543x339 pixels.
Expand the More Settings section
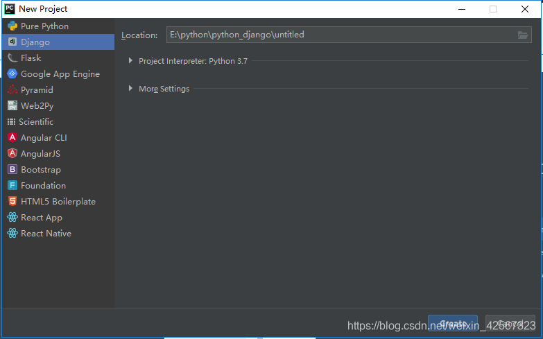(x=130, y=88)
